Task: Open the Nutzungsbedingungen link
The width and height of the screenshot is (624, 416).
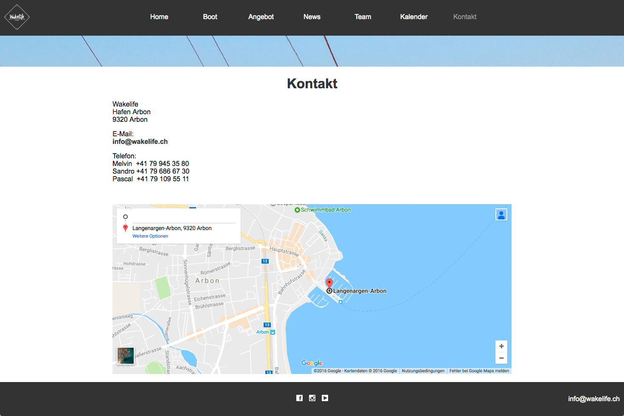Action: tap(423, 371)
